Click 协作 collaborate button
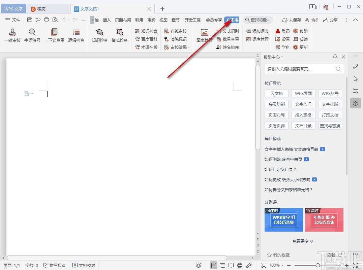The width and height of the screenshot is (363, 270). coord(312,20)
